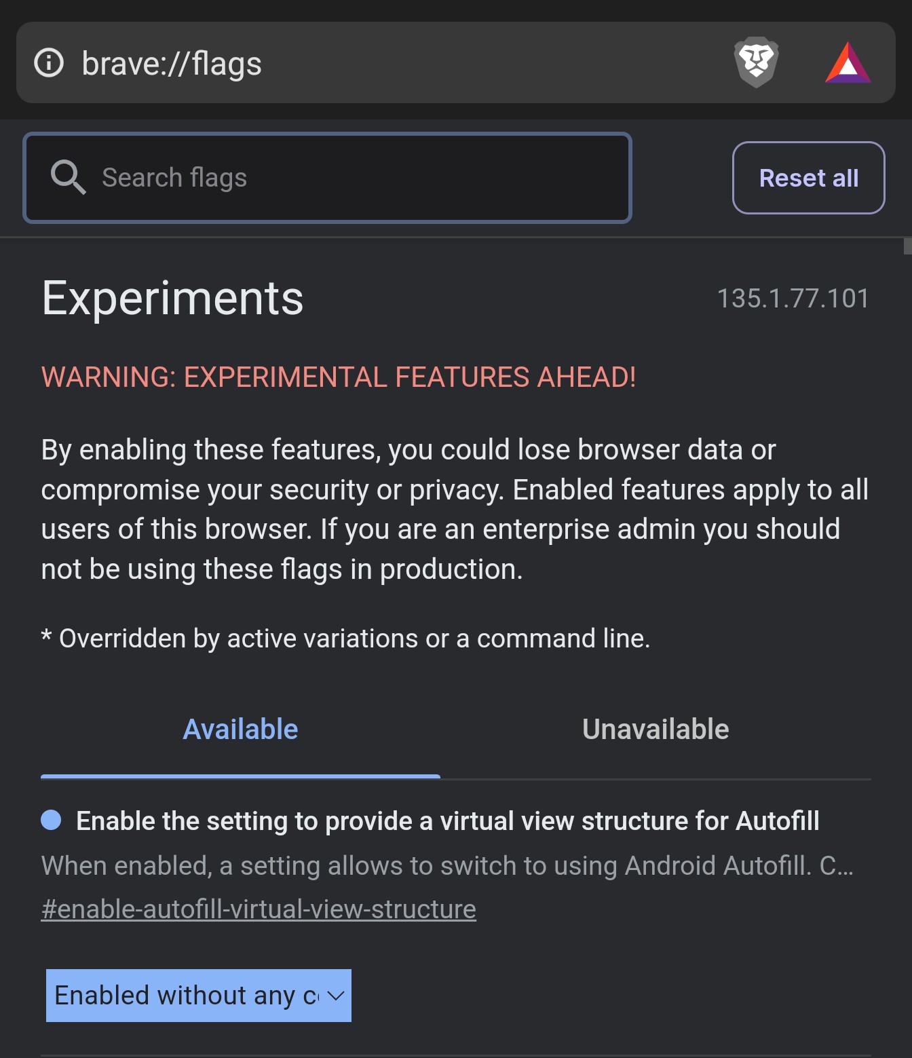This screenshot has height=1058, width=912.
Task: Open #enable-autofill-virtual-view-structure link
Action: [x=259, y=909]
